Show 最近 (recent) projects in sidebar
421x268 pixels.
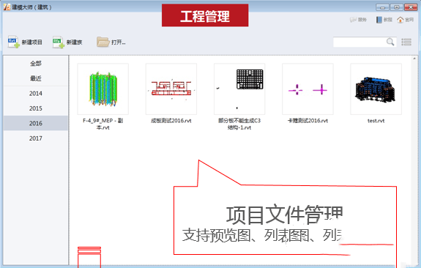pos(36,78)
